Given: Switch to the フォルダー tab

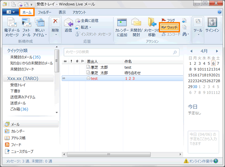Looking at the screenshot, I should coord(45,12).
